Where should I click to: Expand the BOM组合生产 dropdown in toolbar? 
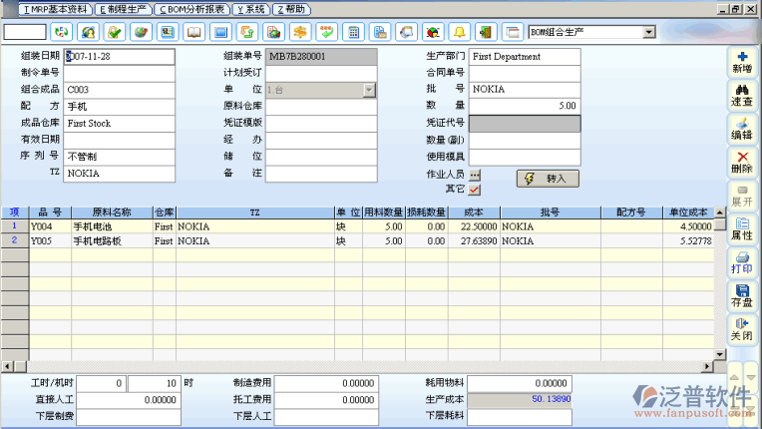(x=649, y=33)
